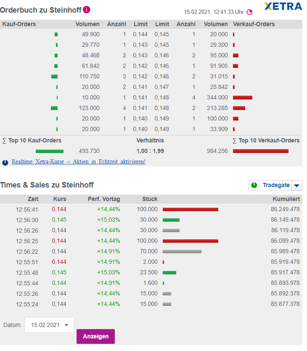This screenshot has height=351, width=307.
Task: Click the red Top 10 Verkauf-Orders bar
Action: (260, 151)
